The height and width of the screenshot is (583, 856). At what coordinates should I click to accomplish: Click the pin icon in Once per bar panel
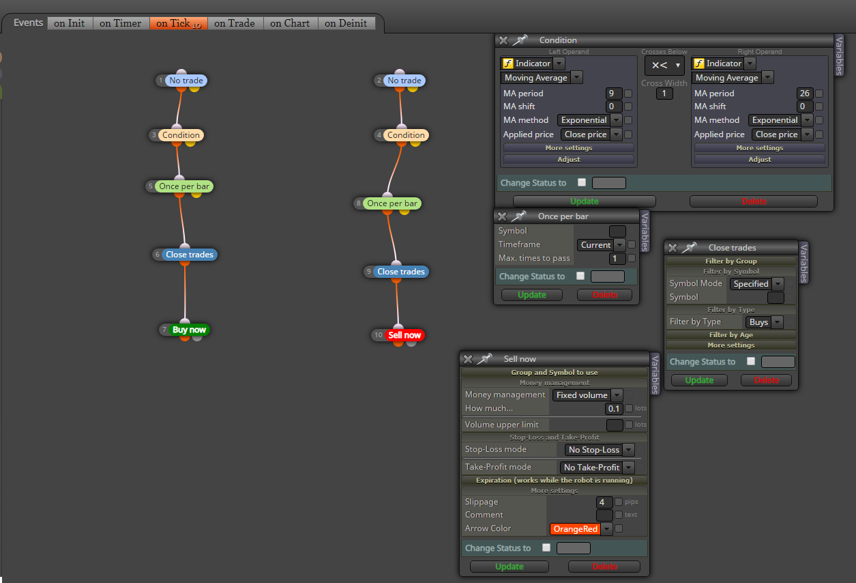[x=519, y=216]
